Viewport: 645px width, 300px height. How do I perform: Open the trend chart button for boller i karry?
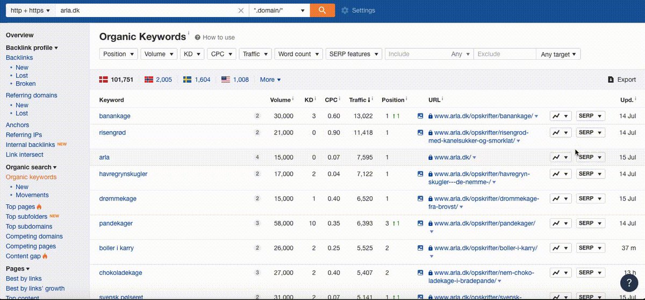(x=561, y=248)
